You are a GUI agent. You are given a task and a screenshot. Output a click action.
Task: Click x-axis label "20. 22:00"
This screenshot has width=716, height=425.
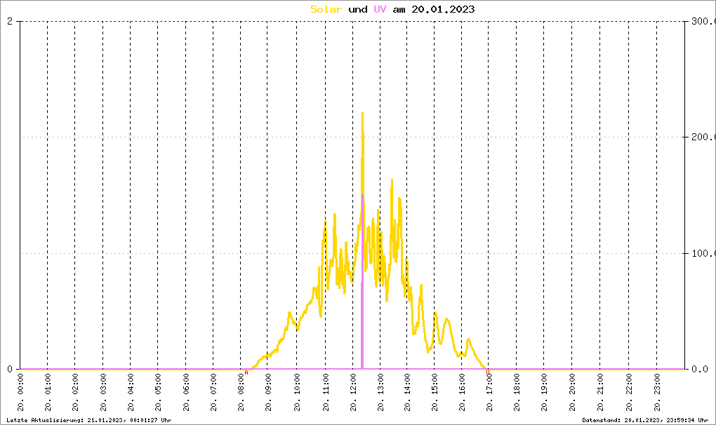click(629, 393)
